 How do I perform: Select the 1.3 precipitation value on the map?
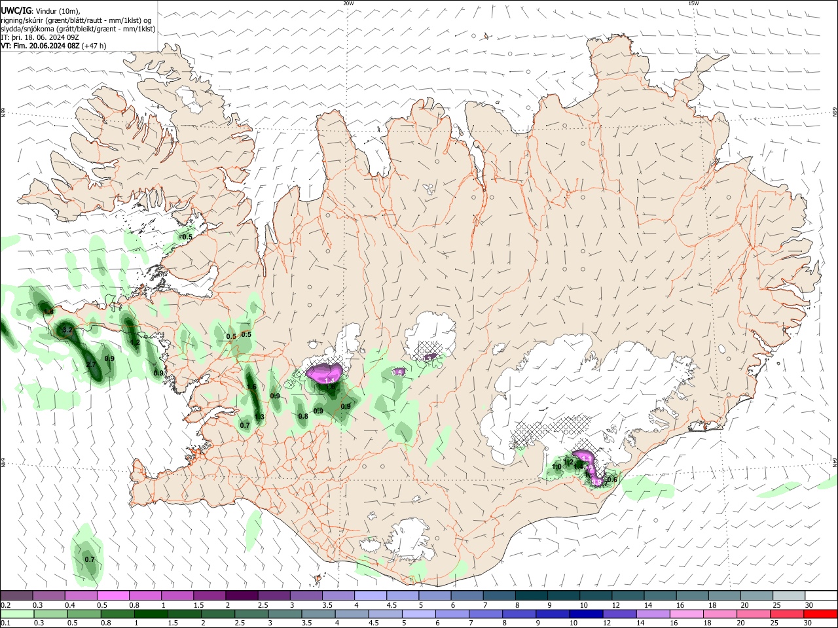coord(259,417)
